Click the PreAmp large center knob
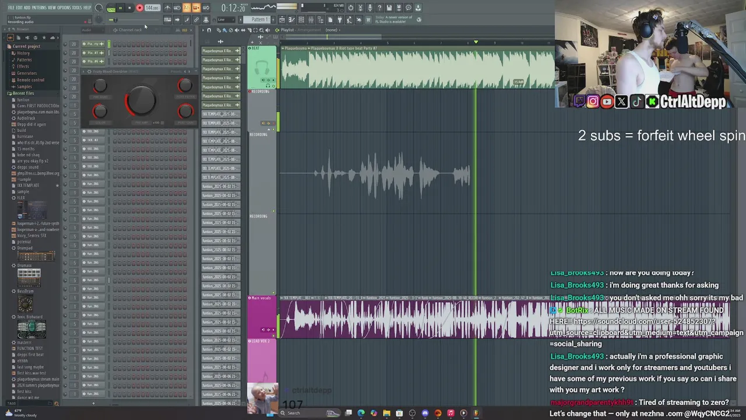The width and height of the screenshot is (746, 420). point(140,100)
